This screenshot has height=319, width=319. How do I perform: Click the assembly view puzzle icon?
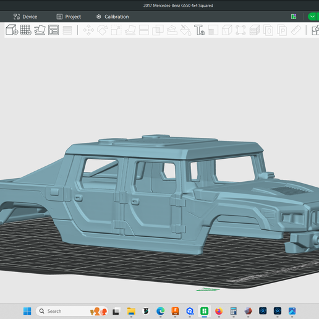click(x=315, y=30)
